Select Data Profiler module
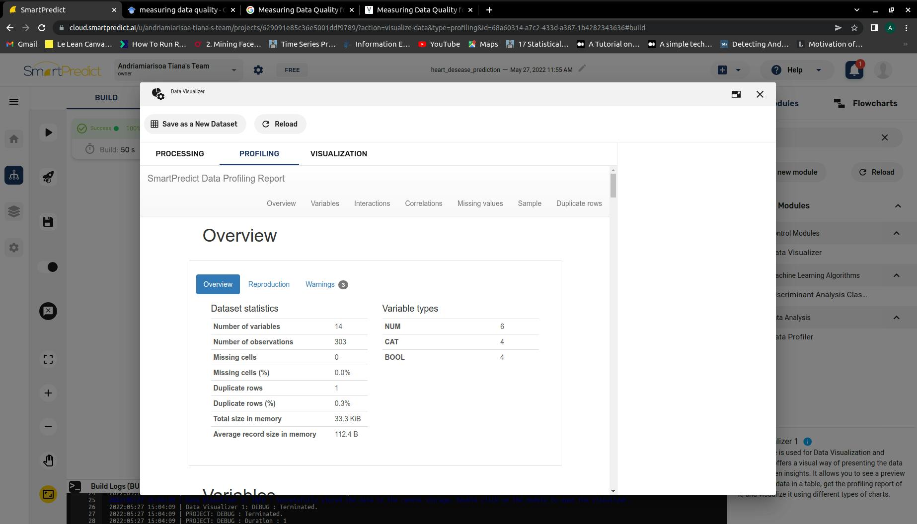The width and height of the screenshot is (917, 524). tap(795, 337)
